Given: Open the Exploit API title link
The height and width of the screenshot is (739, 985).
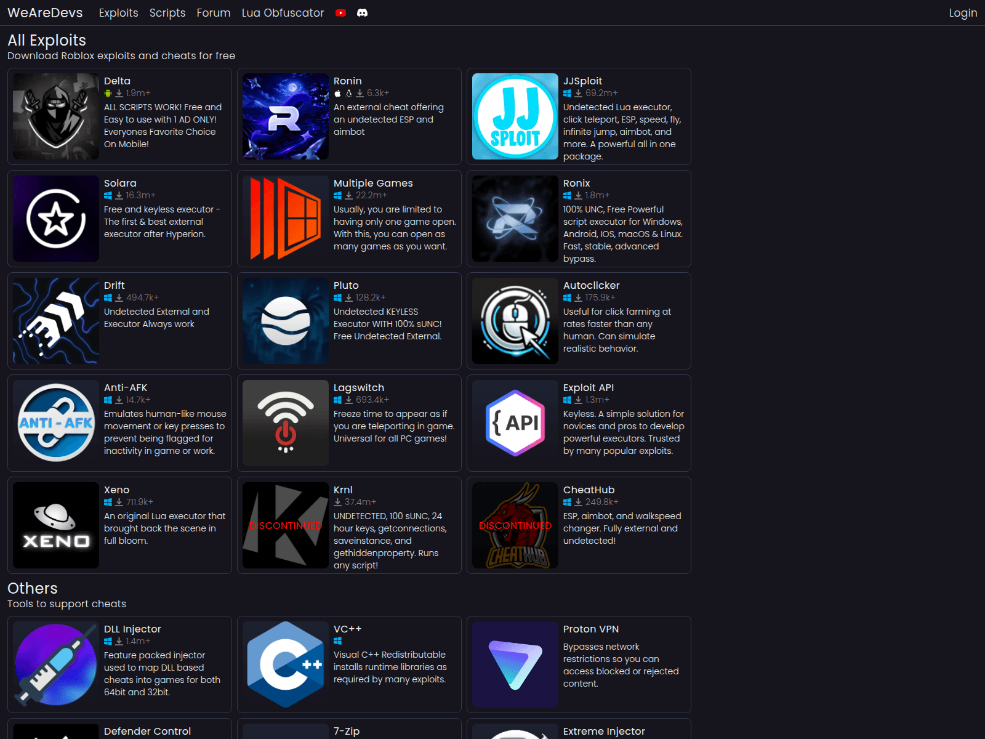Looking at the screenshot, I should tap(588, 387).
